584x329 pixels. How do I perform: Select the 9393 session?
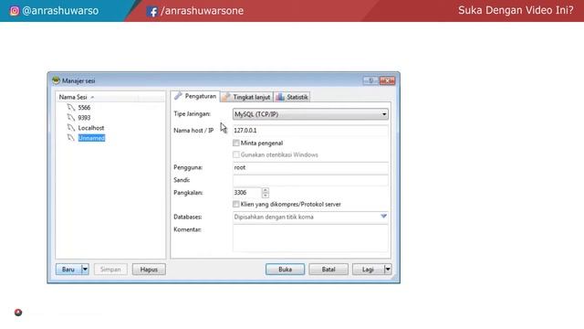[84, 118]
